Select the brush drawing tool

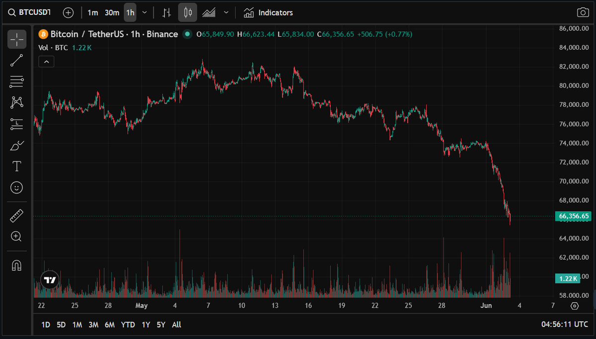pyautogui.click(x=17, y=145)
